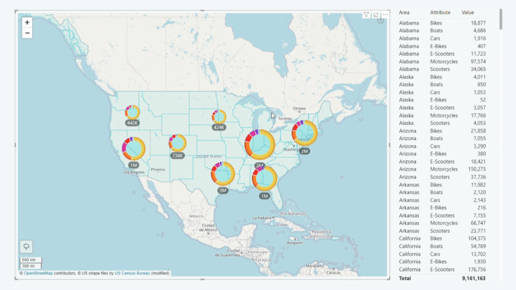
Task: Enter focus mode for map visual
Action: 376,15
